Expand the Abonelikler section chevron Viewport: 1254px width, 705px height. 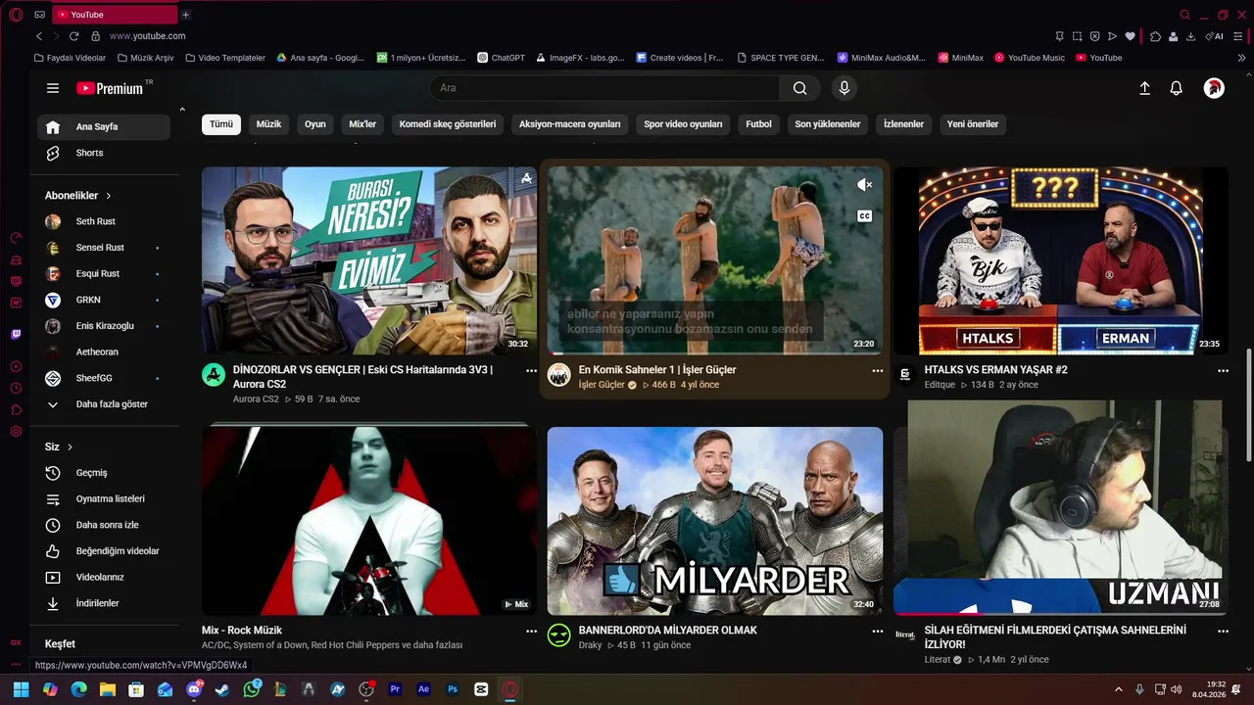pyautogui.click(x=109, y=196)
